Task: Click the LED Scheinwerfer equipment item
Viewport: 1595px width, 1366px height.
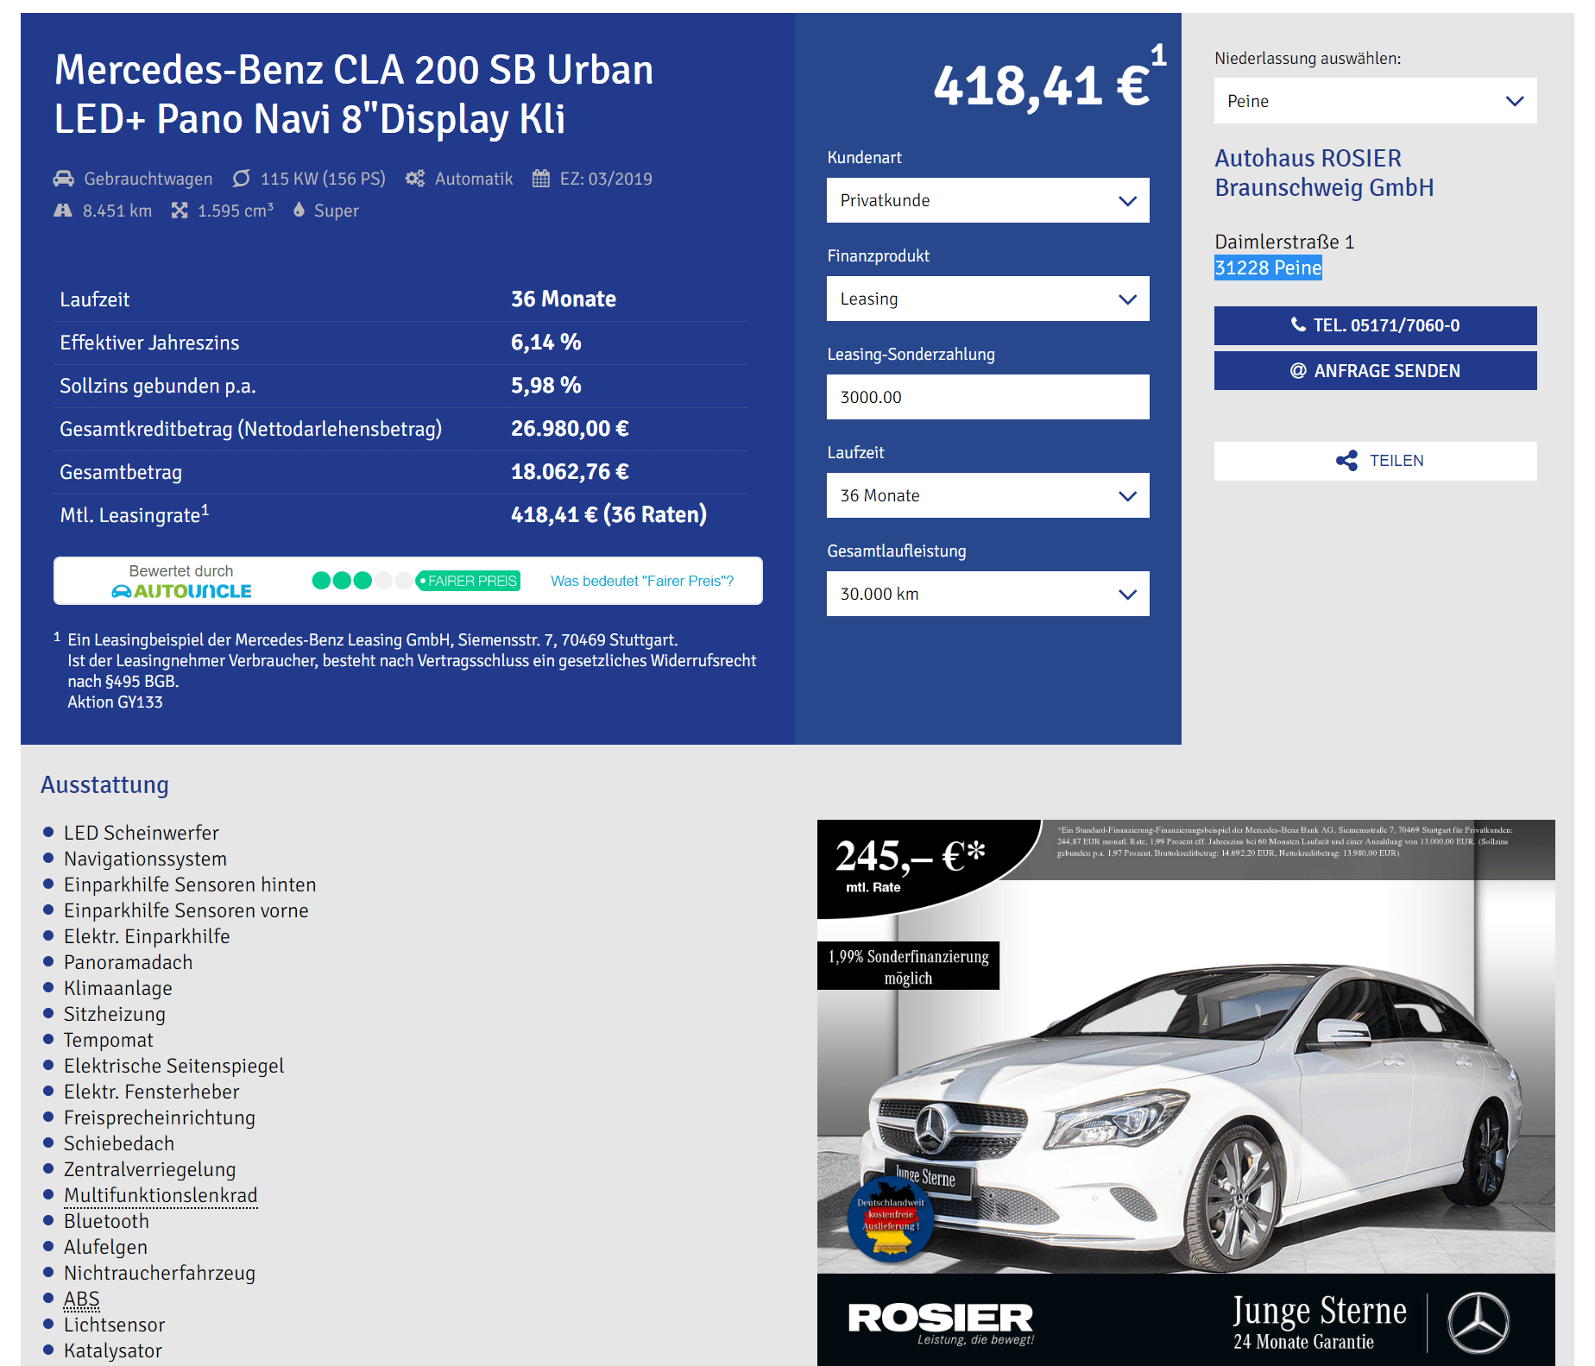Action: pos(142,833)
